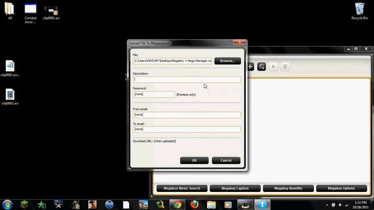
Task: Show hidden tray icons arrow
Action: click(327, 205)
